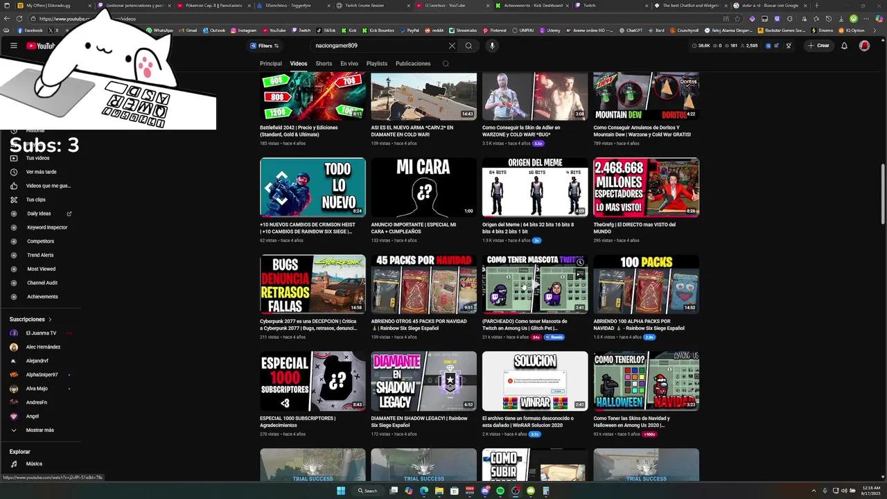887x499 pixels.
Task: Open Alec Hernández subscription channel
Action: [40, 347]
